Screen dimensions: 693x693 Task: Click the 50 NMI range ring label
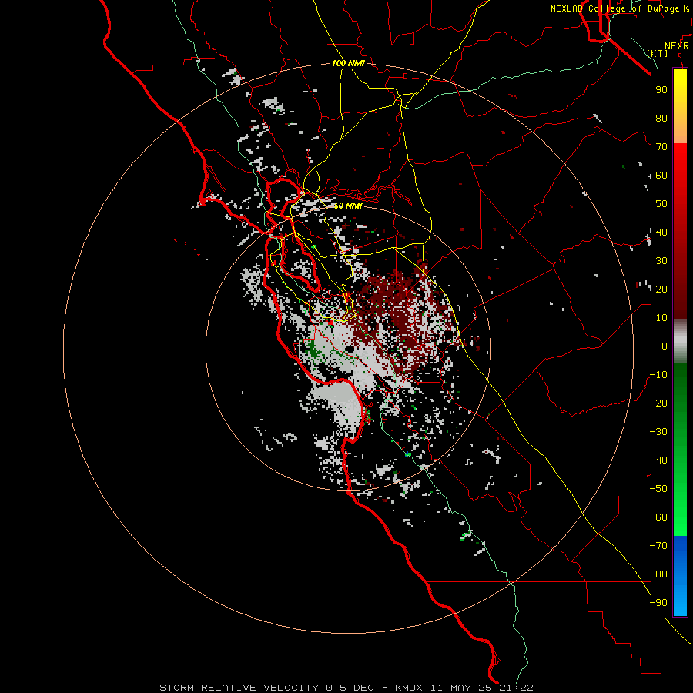pos(348,206)
